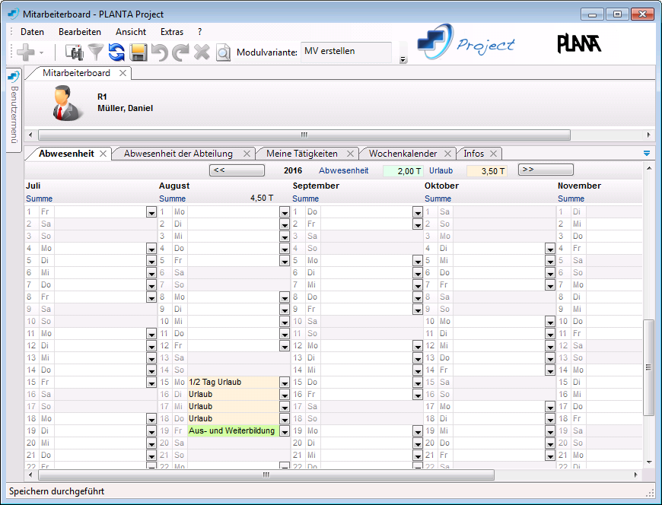Click the horizontal scrollbar under the employee header
The height and width of the screenshot is (505, 662).
(304, 135)
